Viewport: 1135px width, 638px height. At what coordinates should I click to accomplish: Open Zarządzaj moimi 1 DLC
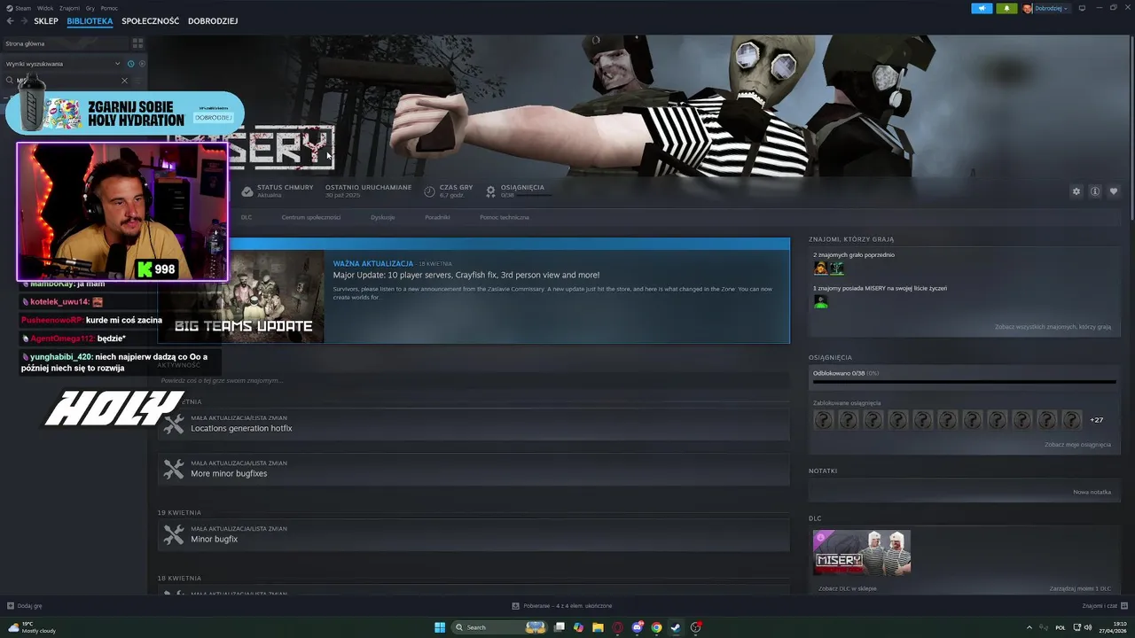pos(1080,588)
